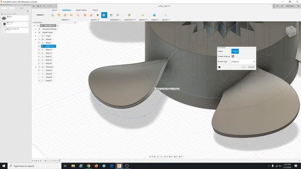Open the ASSEMBLE menu
Screen dimensions: 301x169
(x=115, y=20)
